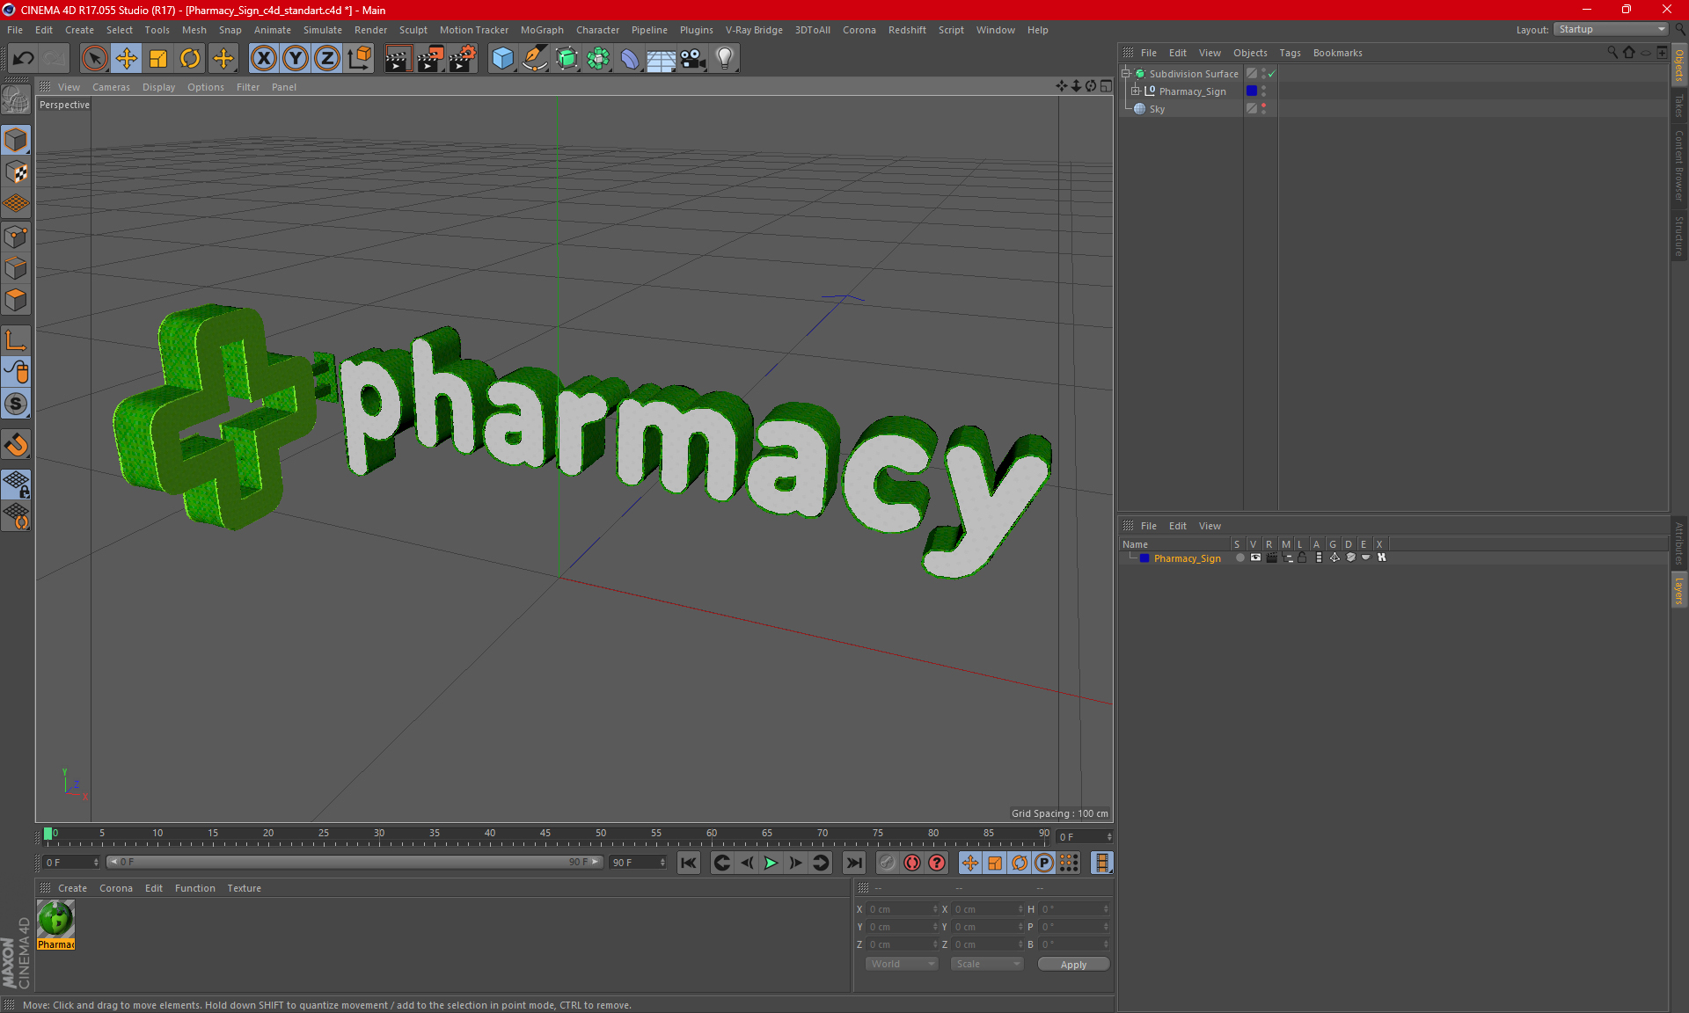Screen dimensions: 1689x1013
Task: Add a light object
Action: click(725, 59)
